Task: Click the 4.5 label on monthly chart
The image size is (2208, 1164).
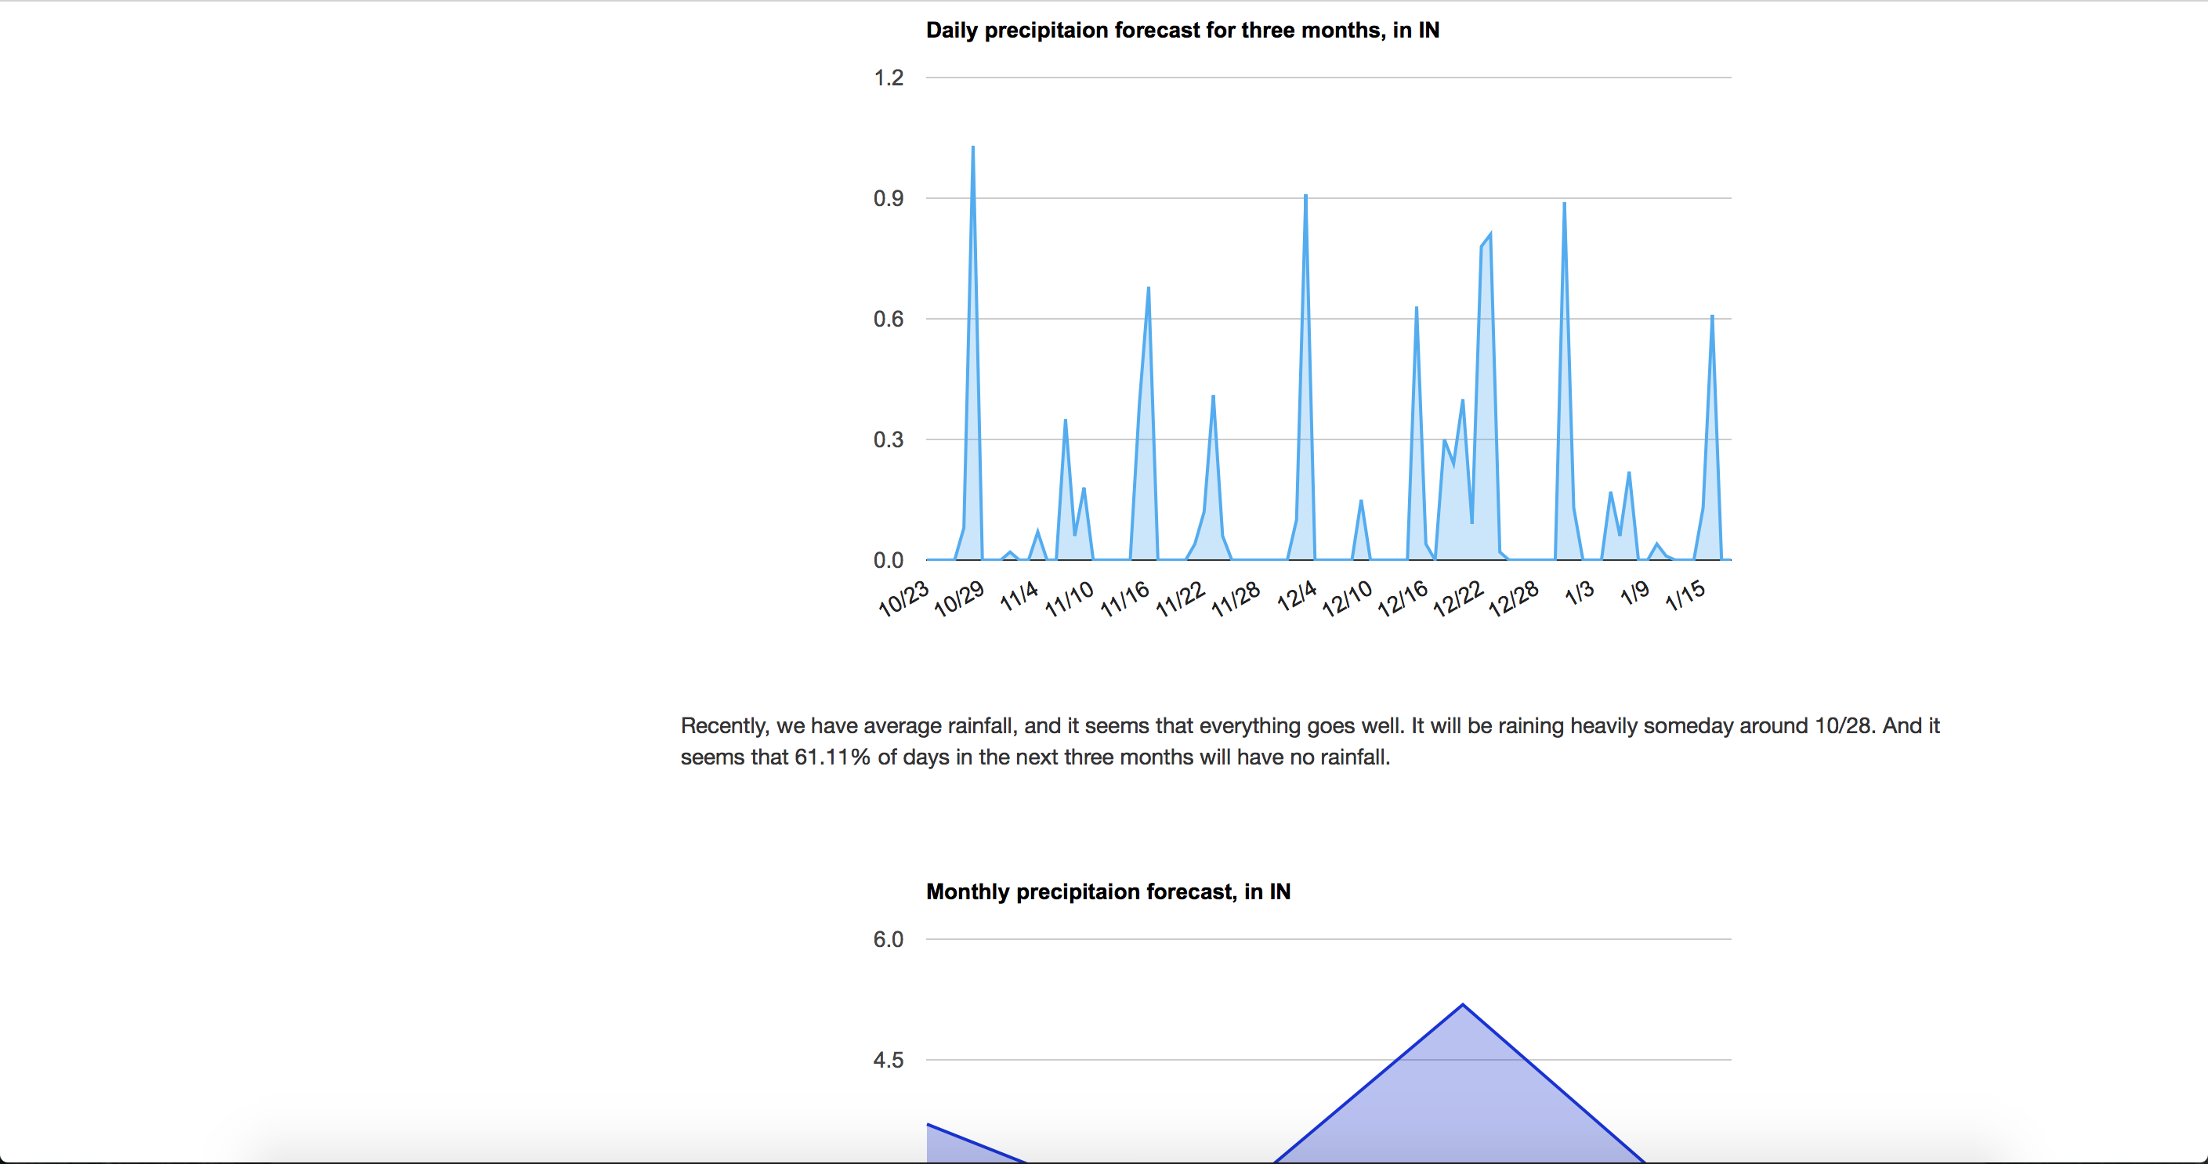Action: (888, 1061)
